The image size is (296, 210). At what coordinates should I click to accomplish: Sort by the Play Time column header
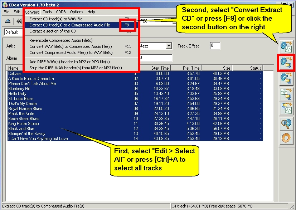point(186,68)
